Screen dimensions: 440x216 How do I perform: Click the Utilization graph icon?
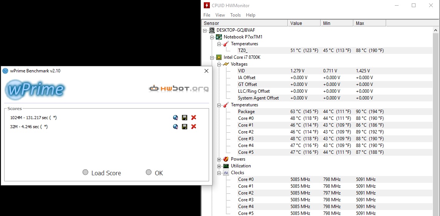[226, 166]
